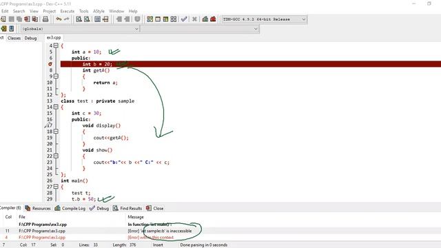Open the Project menu
441x248 pixels.
(x=49, y=11)
